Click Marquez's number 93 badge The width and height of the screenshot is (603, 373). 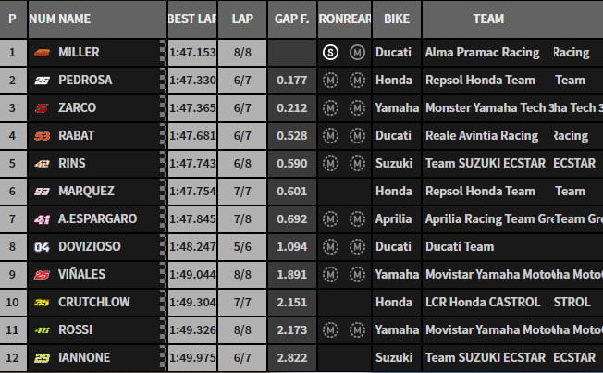tap(40, 192)
